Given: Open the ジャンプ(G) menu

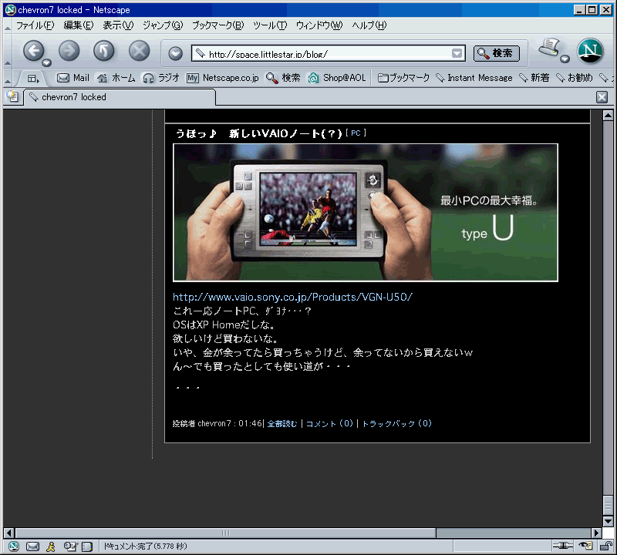Looking at the screenshot, I should pyautogui.click(x=163, y=25).
